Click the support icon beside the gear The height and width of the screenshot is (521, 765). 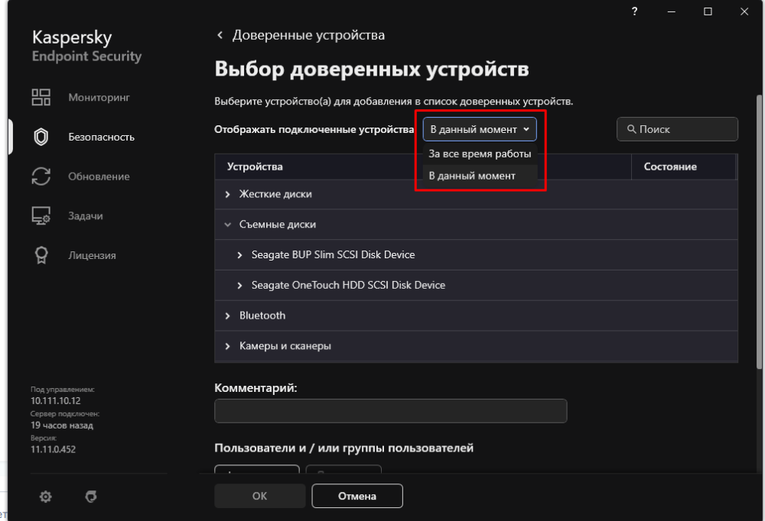91,497
